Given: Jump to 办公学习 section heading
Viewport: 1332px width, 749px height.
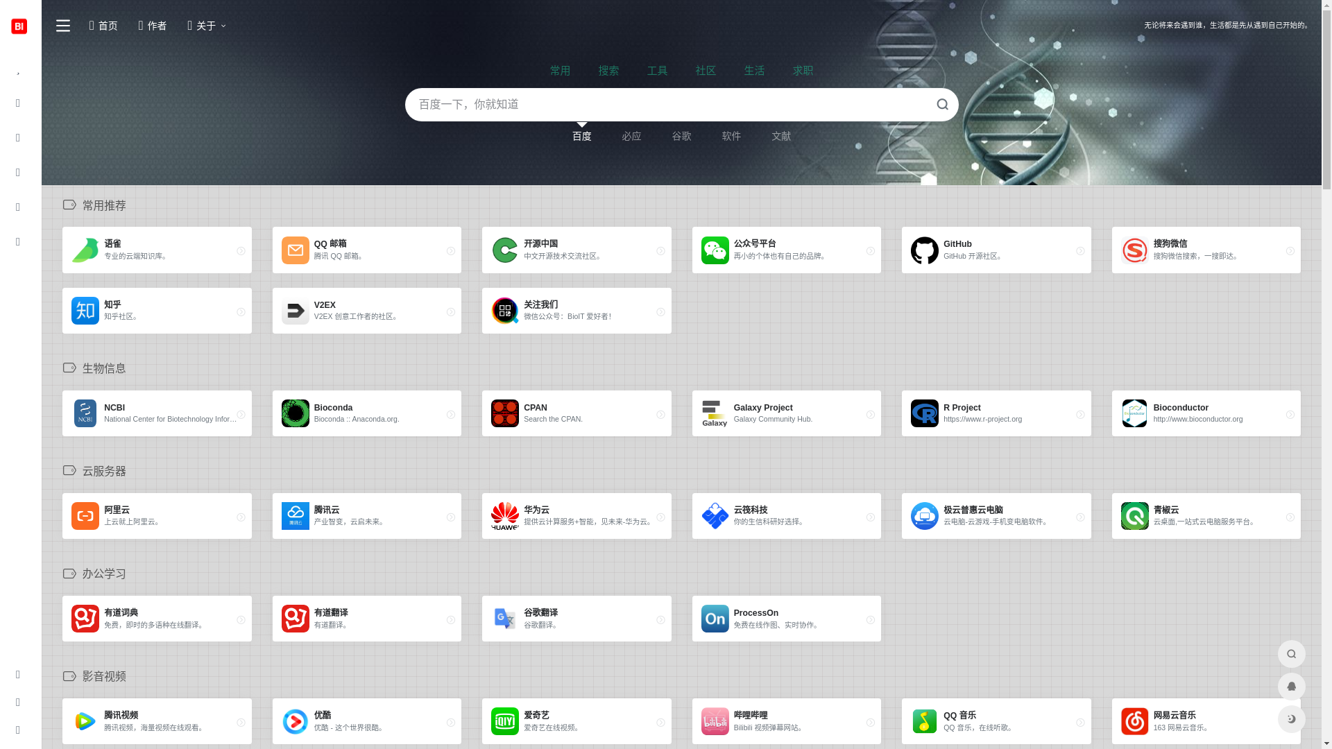Looking at the screenshot, I should pyautogui.click(x=104, y=574).
